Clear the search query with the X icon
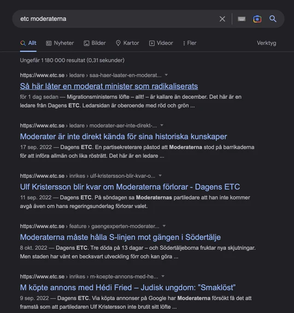The height and width of the screenshot is (313, 294). point(222,19)
